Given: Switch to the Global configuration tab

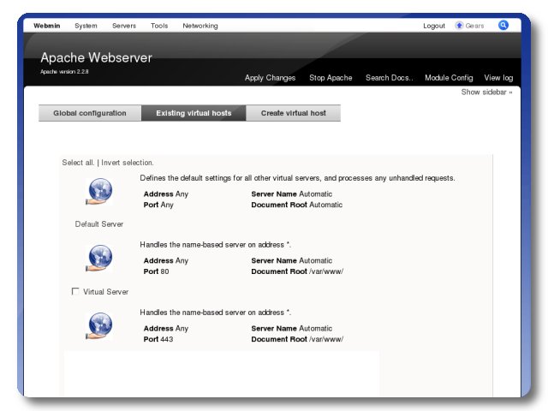Looking at the screenshot, I should pyautogui.click(x=90, y=113).
